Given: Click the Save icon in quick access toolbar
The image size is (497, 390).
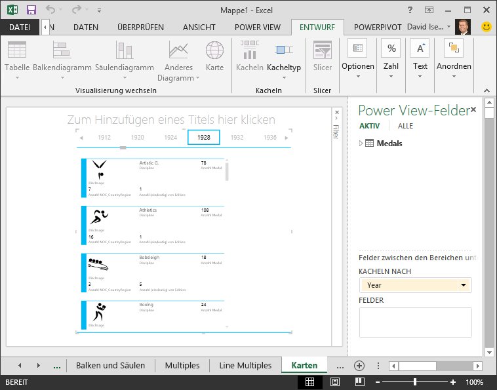Looking at the screenshot, I should pyautogui.click(x=31, y=10).
